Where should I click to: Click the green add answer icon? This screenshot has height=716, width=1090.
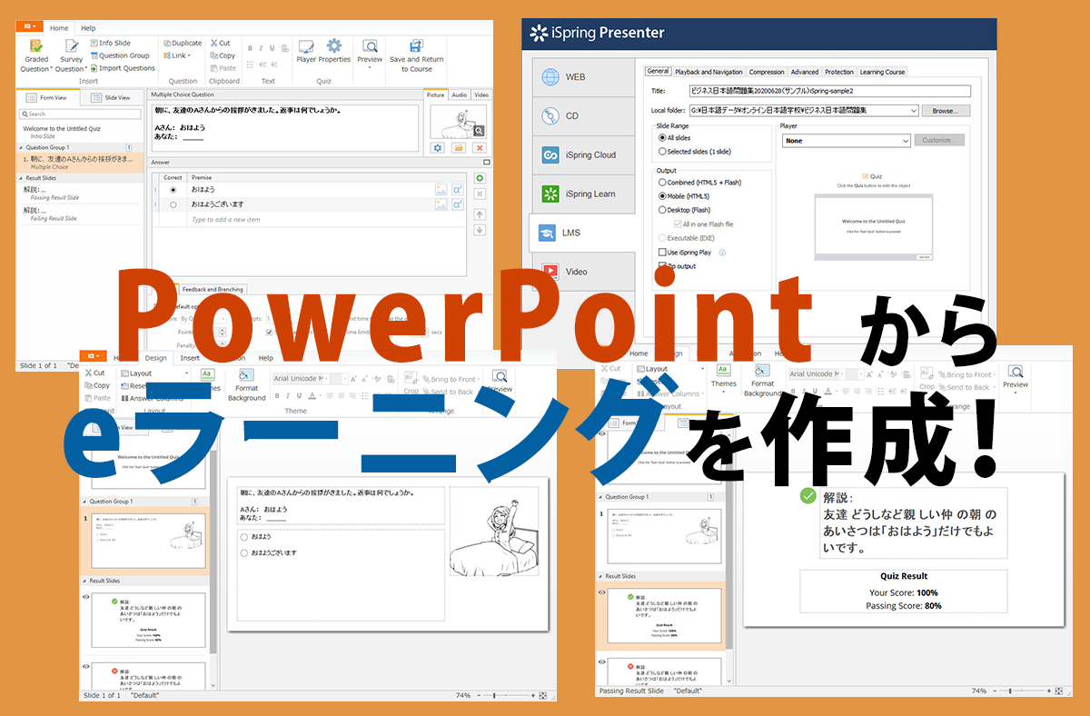coord(480,178)
